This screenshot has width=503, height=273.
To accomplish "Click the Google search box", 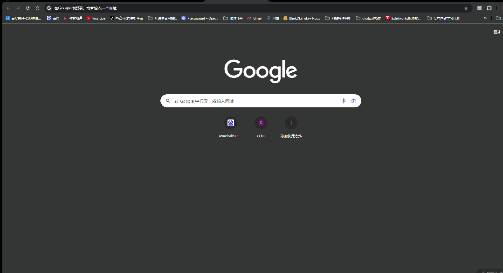I will tap(261, 101).
